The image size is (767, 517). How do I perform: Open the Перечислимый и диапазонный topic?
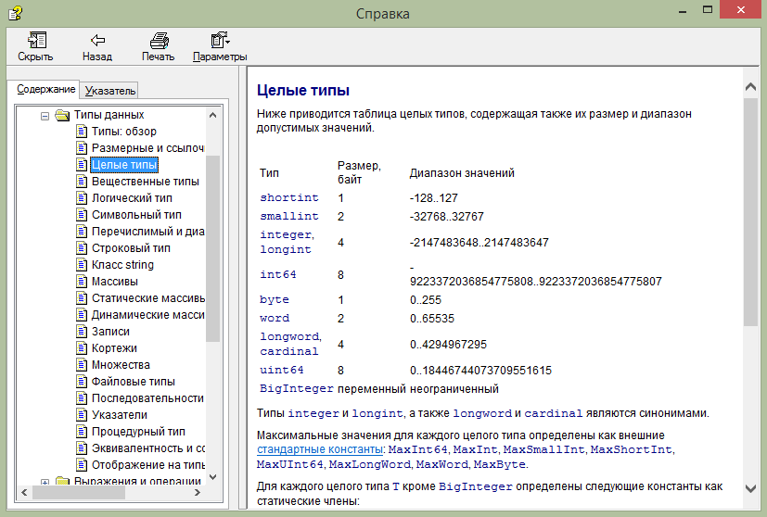point(147,231)
